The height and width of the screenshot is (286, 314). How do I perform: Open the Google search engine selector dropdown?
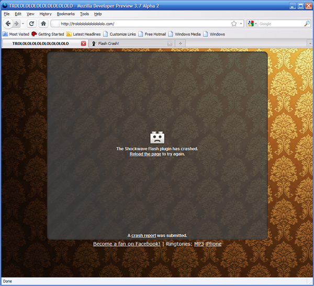coord(253,24)
